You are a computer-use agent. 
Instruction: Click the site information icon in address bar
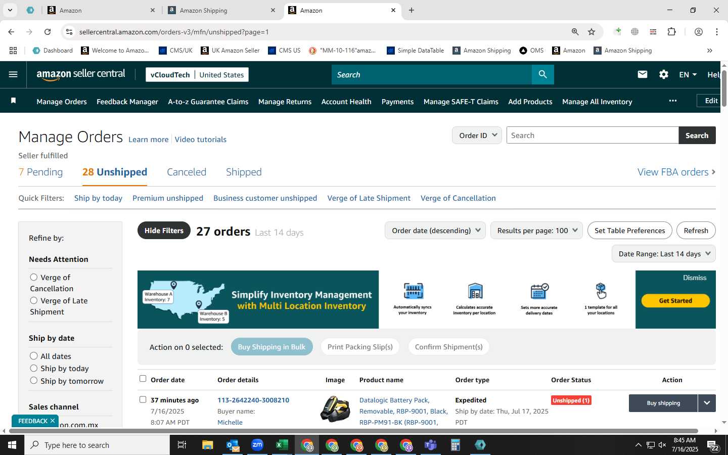tap(69, 32)
